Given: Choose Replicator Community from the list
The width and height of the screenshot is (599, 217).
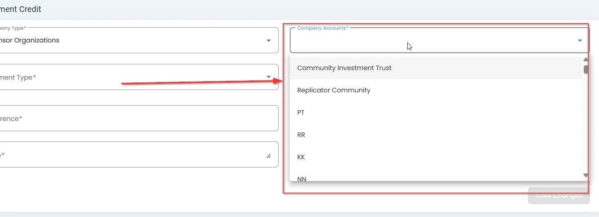Looking at the screenshot, I should point(334,90).
